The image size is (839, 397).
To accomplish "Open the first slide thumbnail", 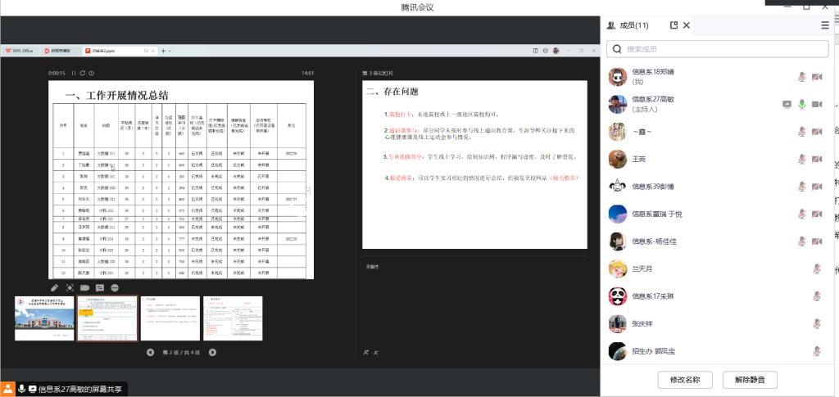I will (43, 318).
